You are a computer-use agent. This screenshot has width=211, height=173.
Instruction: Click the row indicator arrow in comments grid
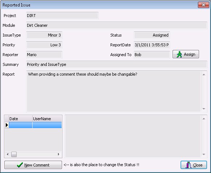[x=7, y=125]
